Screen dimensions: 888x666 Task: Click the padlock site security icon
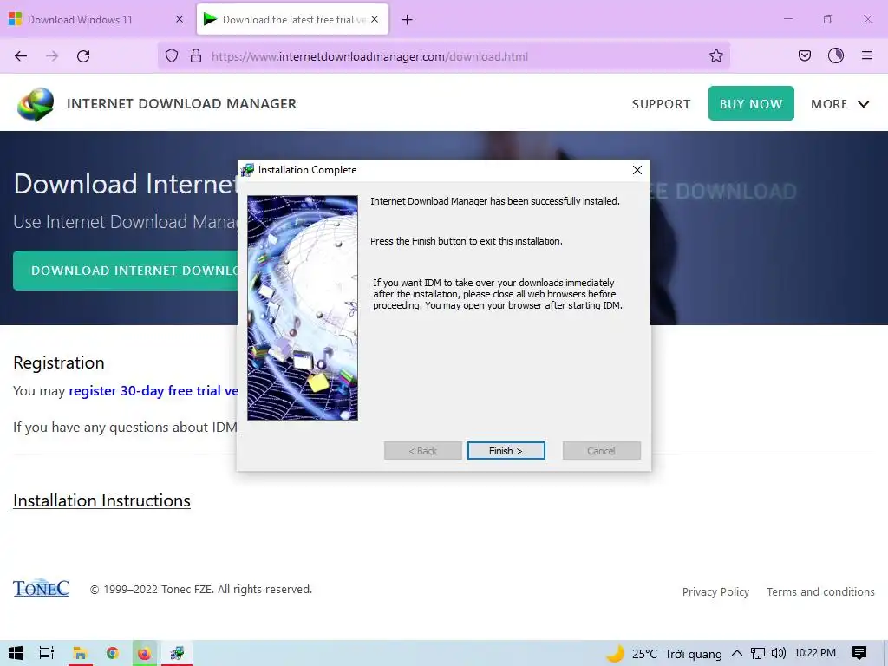[196, 56]
